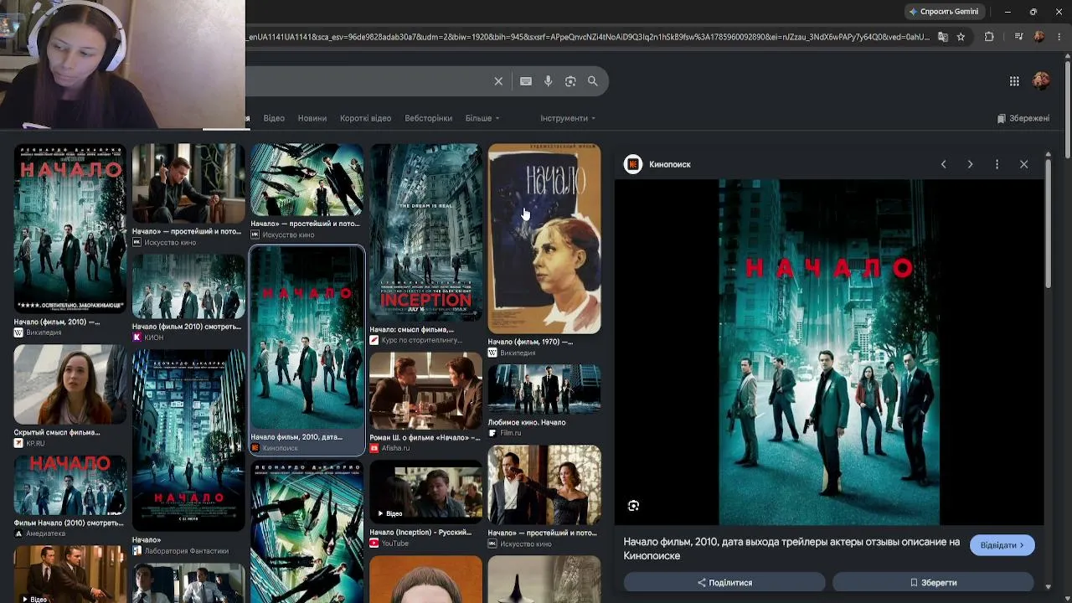Image resolution: width=1072 pixels, height=603 pixels.
Task: Open the large Начало poster in preview panel
Action: [829, 352]
